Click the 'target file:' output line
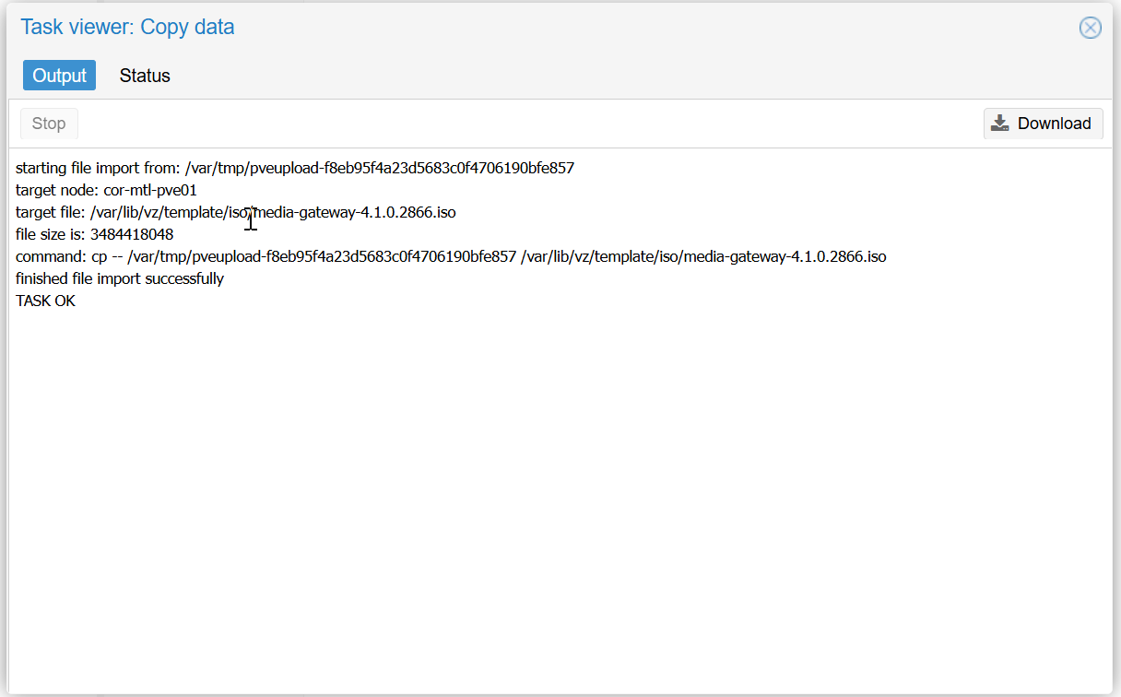 236,212
